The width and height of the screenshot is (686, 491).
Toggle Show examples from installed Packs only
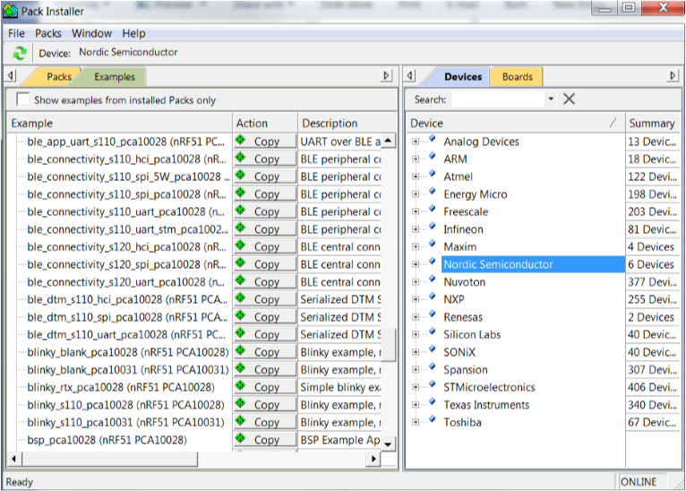click(x=22, y=99)
